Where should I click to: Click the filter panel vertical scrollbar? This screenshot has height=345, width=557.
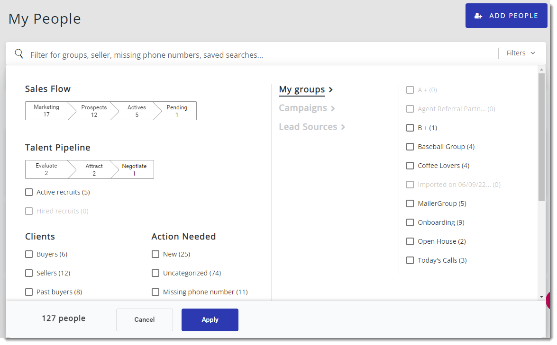541,137
